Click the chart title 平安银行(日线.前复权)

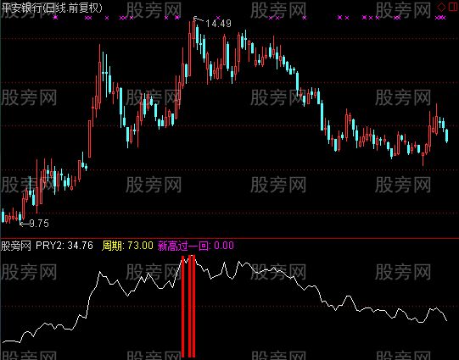coord(52,8)
